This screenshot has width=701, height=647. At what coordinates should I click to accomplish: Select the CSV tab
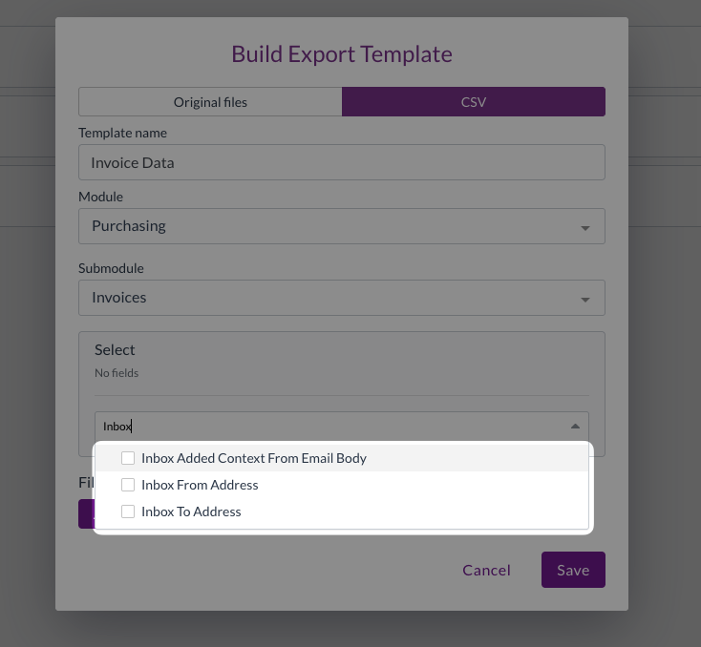pyautogui.click(x=473, y=102)
